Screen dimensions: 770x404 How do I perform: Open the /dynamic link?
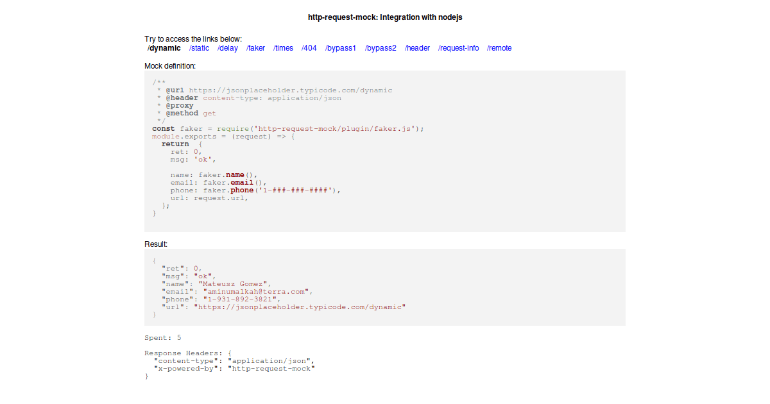point(164,48)
